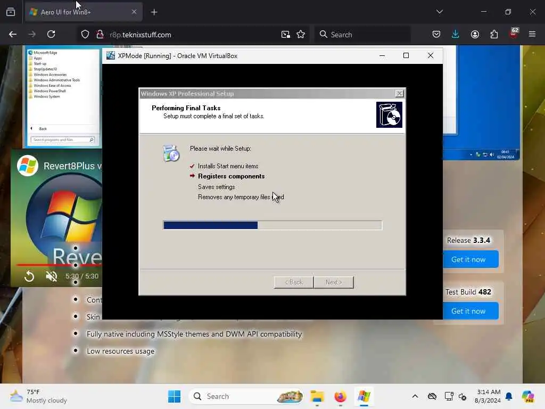545x409 pixels.
Task: Click 'Registers components' step text
Action: (231, 176)
